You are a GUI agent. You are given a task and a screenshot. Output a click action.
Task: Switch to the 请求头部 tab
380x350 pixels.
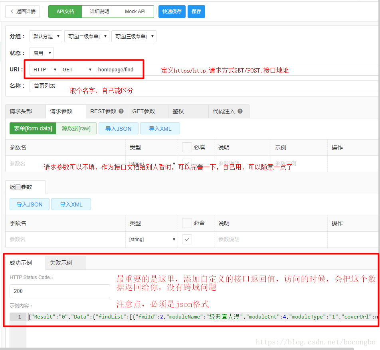pos(21,112)
